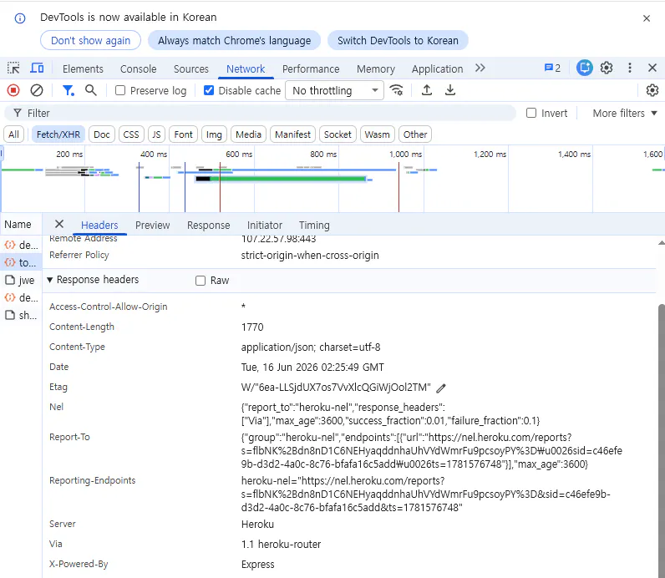The height and width of the screenshot is (578, 665).
Task: Filter requests by Socket type
Action: (338, 134)
